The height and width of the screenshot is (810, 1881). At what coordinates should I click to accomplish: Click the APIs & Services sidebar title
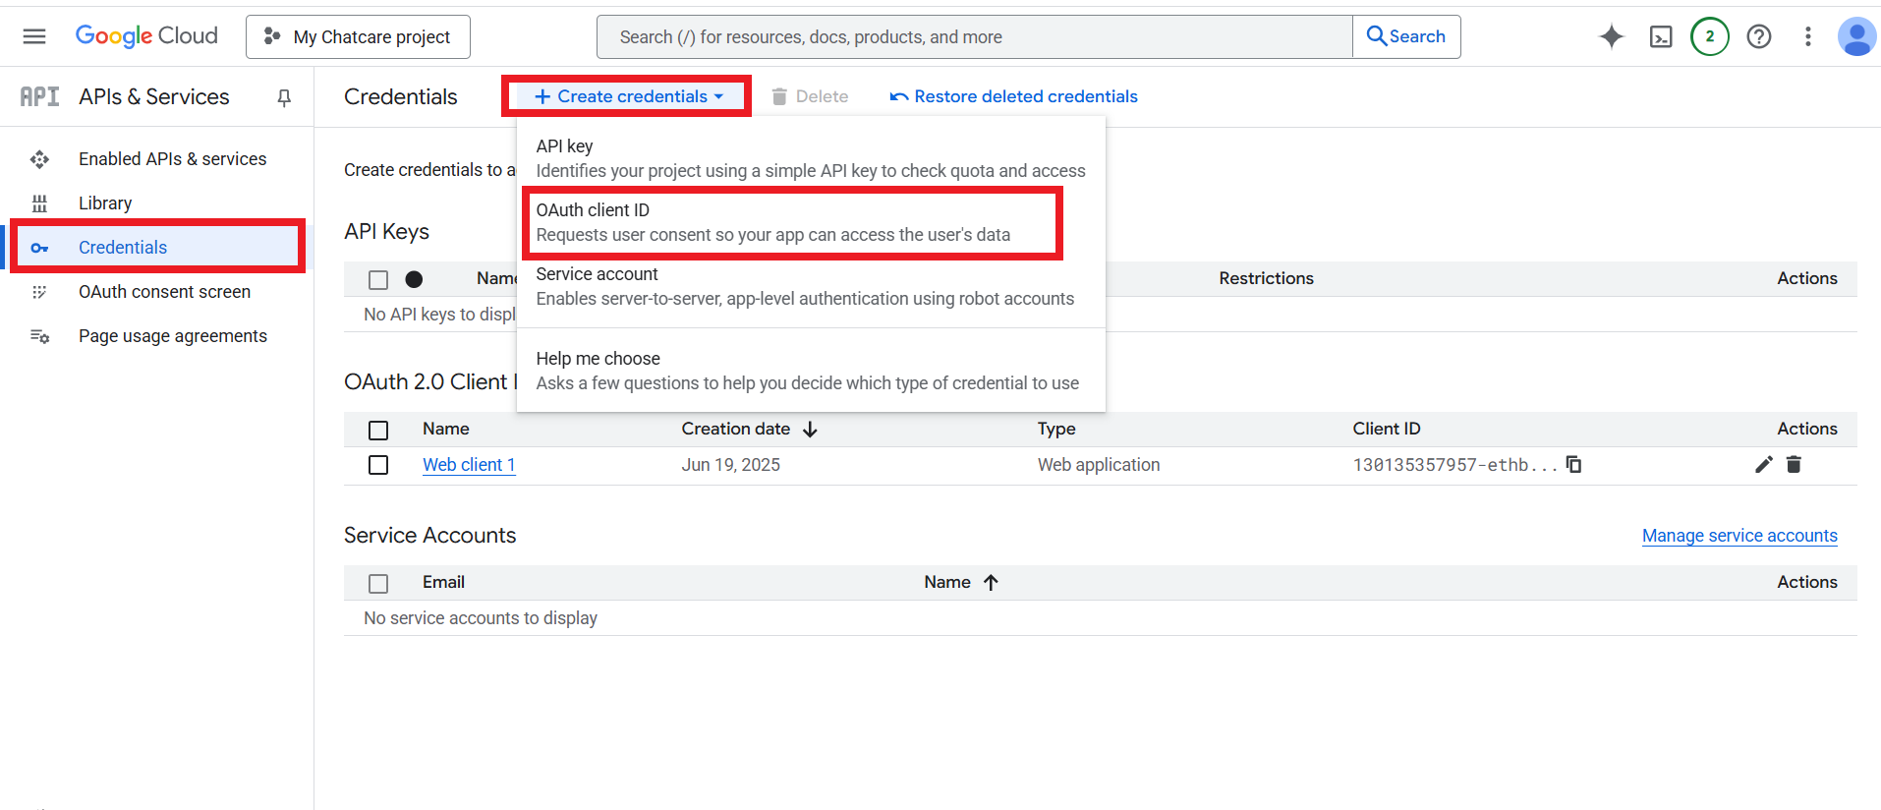click(x=154, y=96)
